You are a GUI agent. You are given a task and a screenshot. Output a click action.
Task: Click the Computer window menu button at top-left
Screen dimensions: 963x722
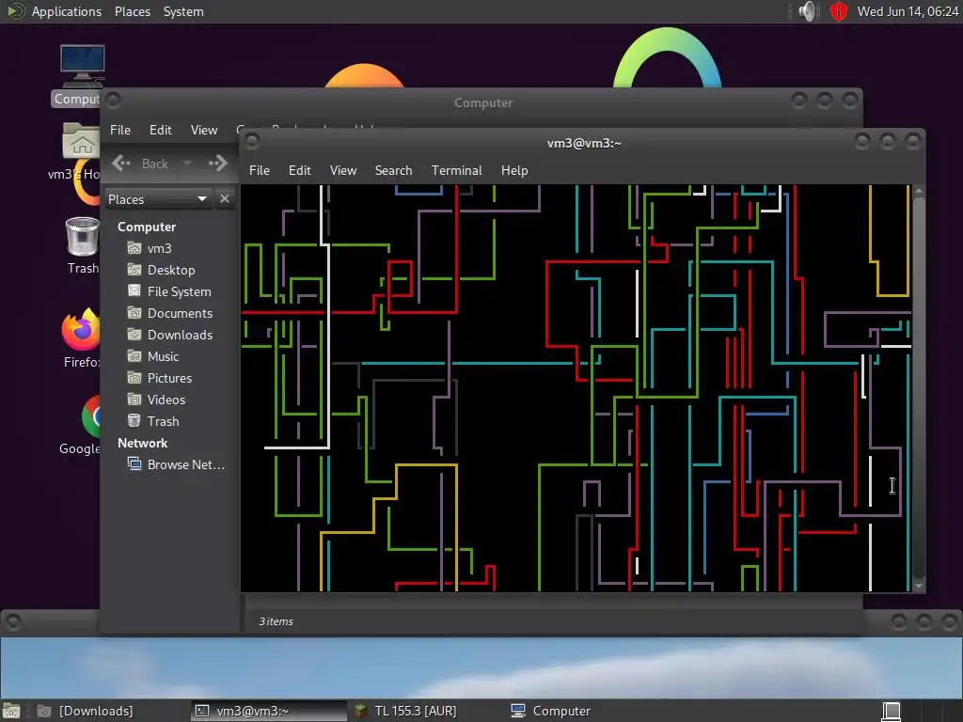tap(113, 100)
